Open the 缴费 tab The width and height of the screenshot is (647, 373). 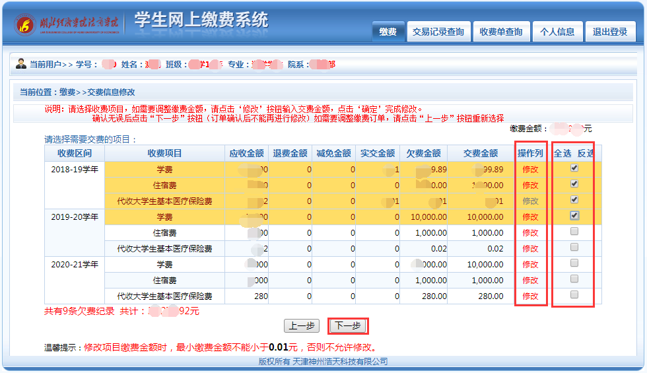(x=388, y=32)
